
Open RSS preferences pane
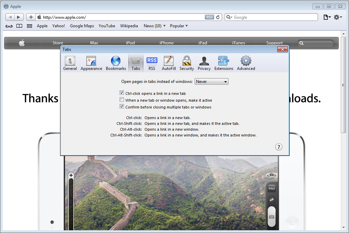[x=152, y=63]
